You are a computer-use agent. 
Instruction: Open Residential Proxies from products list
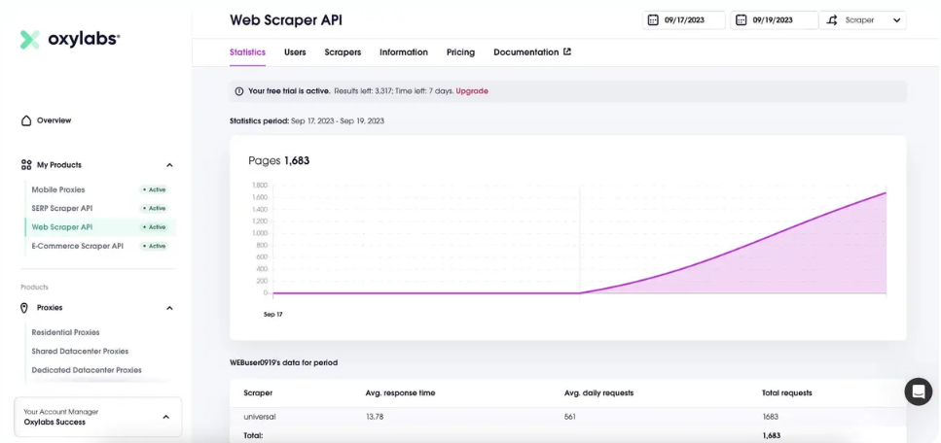(x=65, y=332)
